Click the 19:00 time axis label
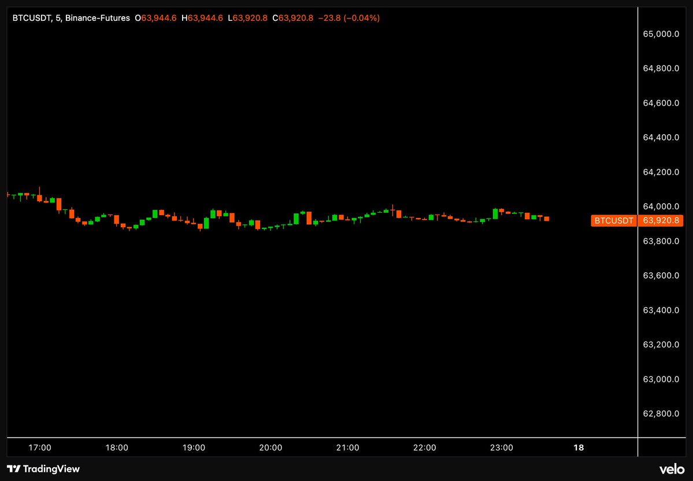This screenshot has height=481, width=693. click(x=194, y=448)
